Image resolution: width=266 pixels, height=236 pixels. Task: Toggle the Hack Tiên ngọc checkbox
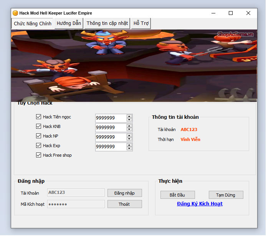(x=38, y=116)
